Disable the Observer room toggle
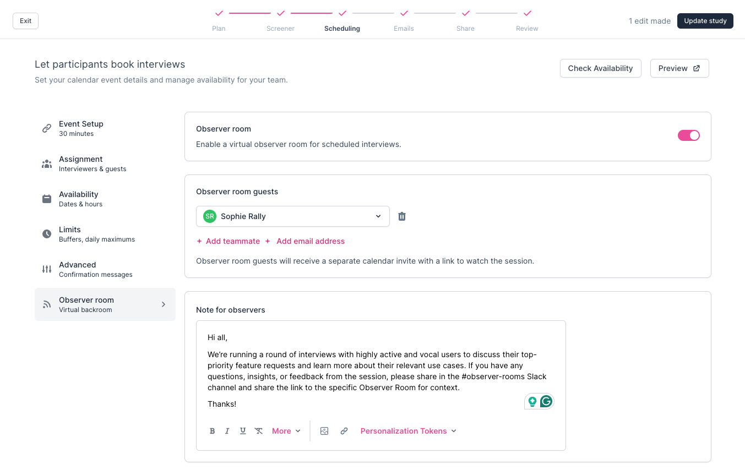 (x=688, y=135)
